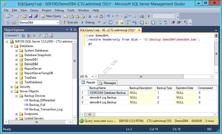
Task: Click the query editor horizontal scrollbar thumb
Action: point(141,76)
